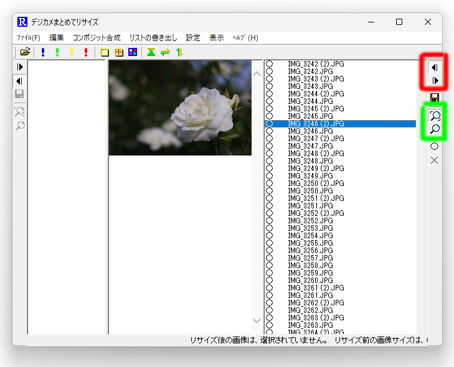Toggle the circle marker beside IMG_3260.JPG
This screenshot has height=367, width=454.
coord(269,280)
